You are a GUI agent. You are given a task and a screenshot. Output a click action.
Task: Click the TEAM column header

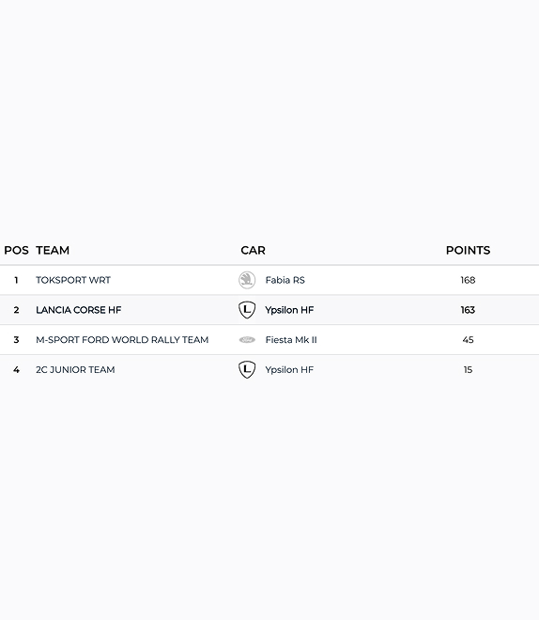click(x=53, y=250)
